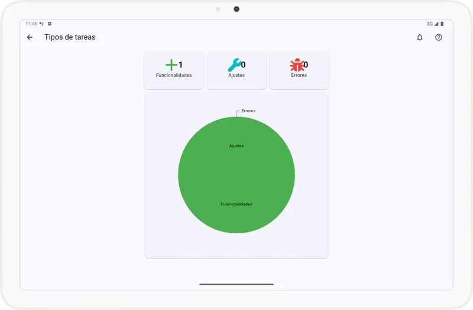Tap the back arrow icon
This screenshot has width=473, height=310.
[30, 37]
